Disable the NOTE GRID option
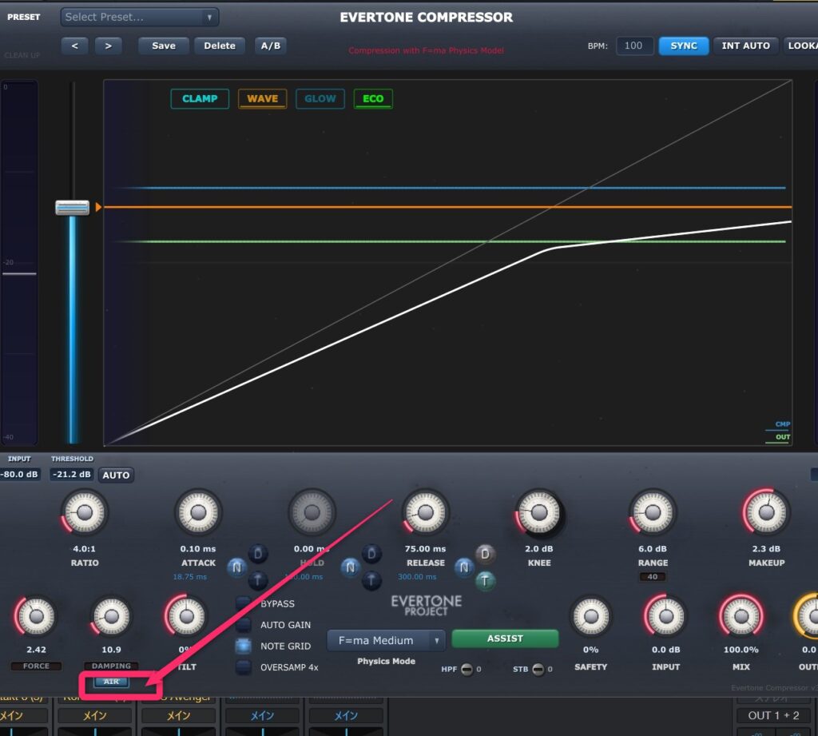This screenshot has width=818, height=736. pos(244,646)
